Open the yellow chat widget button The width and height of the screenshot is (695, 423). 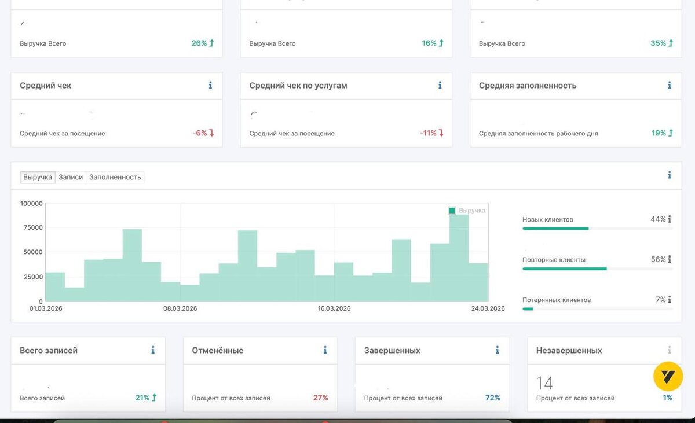(x=668, y=377)
